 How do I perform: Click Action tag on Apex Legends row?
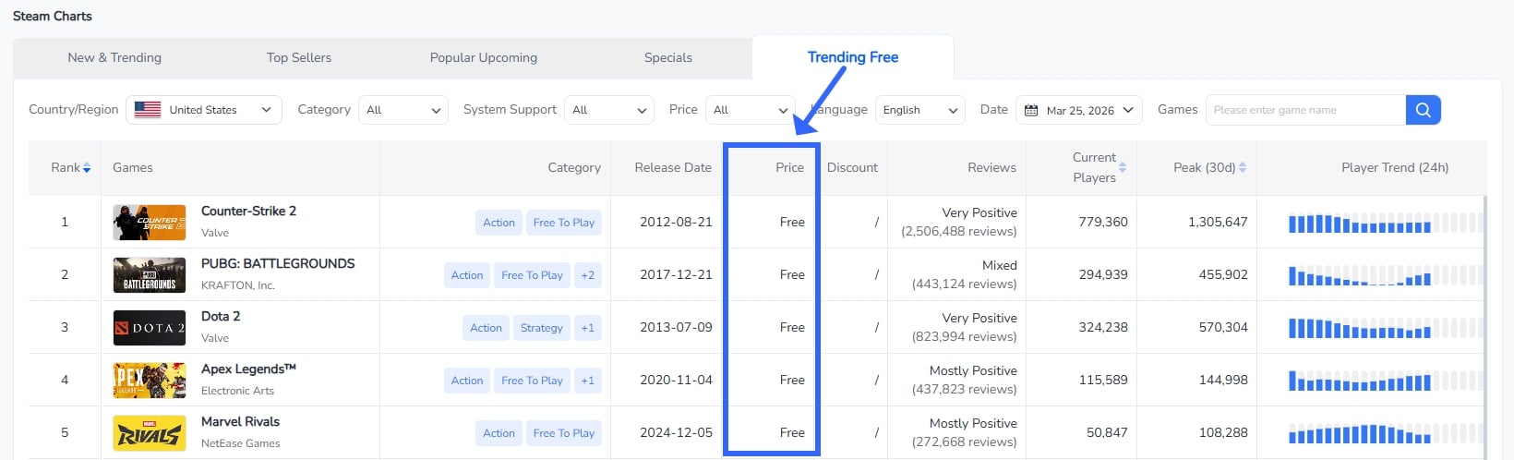coord(467,380)
